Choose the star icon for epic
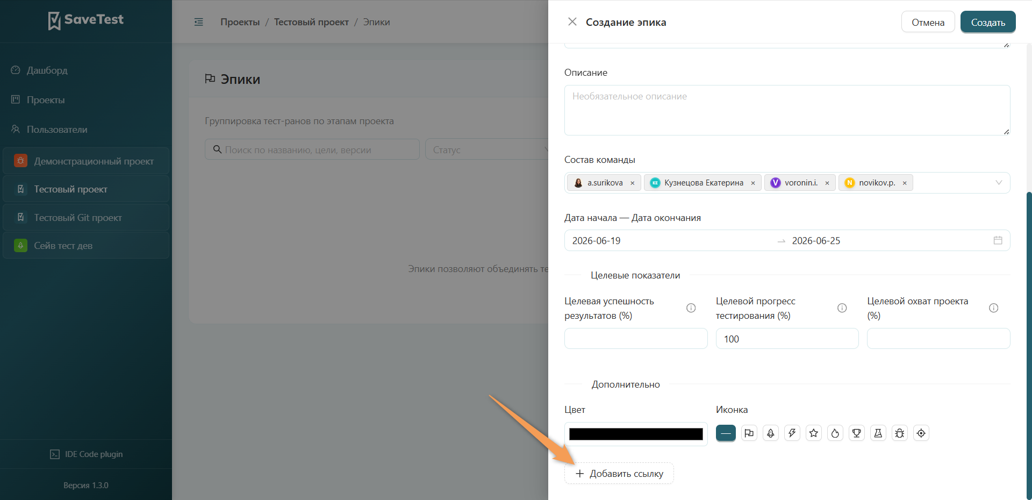 coord(814,433)
